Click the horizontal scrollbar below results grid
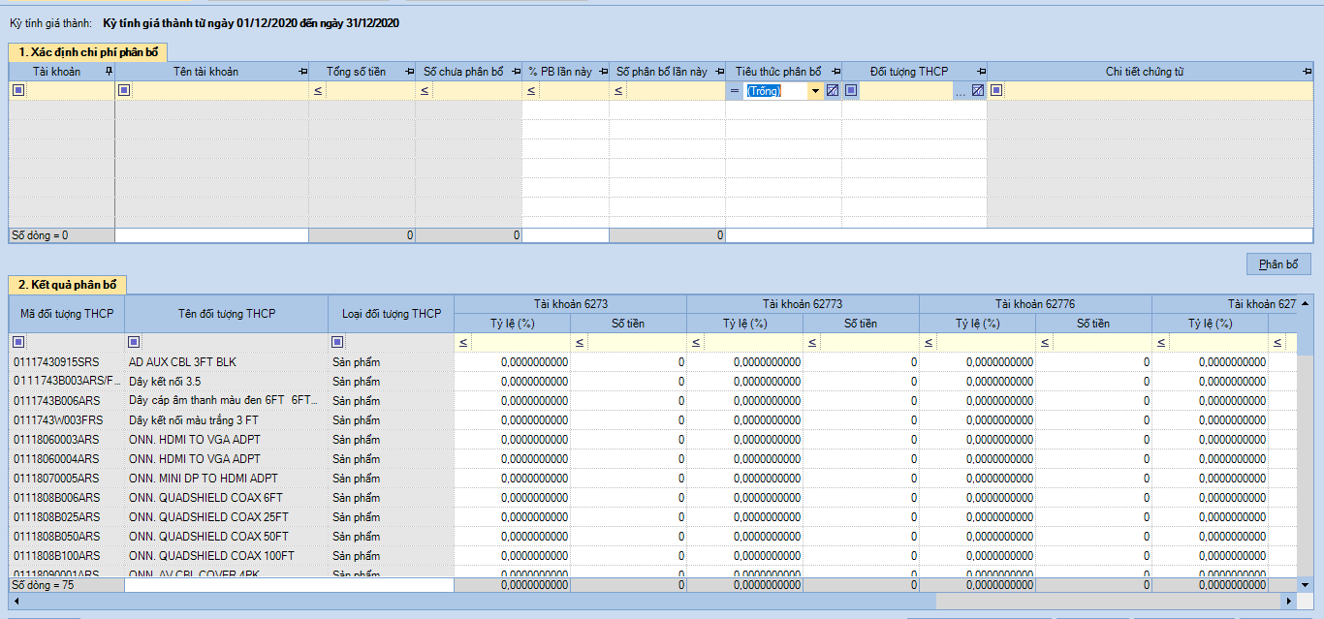This screenshot has height=619, width=1324. click(652, 601)
